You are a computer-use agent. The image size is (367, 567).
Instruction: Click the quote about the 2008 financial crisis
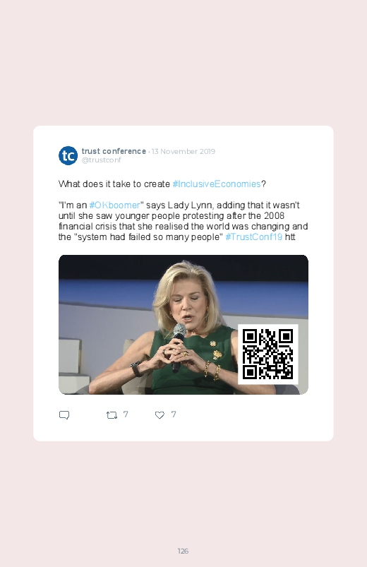[183, 221]
